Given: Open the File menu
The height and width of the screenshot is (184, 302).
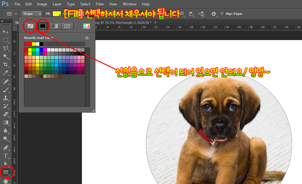Looking at the screenshot, I should coord(17,4).
